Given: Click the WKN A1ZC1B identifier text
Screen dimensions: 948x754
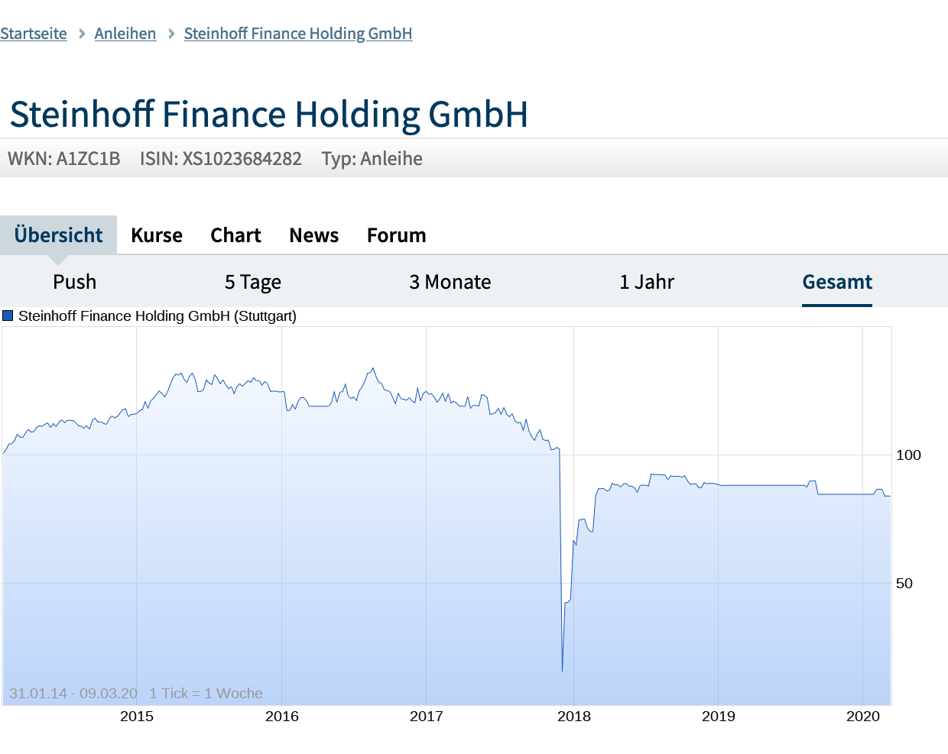Looking at the screenshot, I should click(x=64, y=158).
